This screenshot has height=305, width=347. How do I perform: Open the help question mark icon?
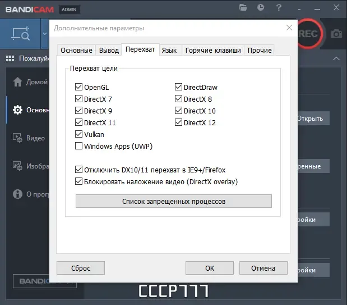(x=279, y=7)
